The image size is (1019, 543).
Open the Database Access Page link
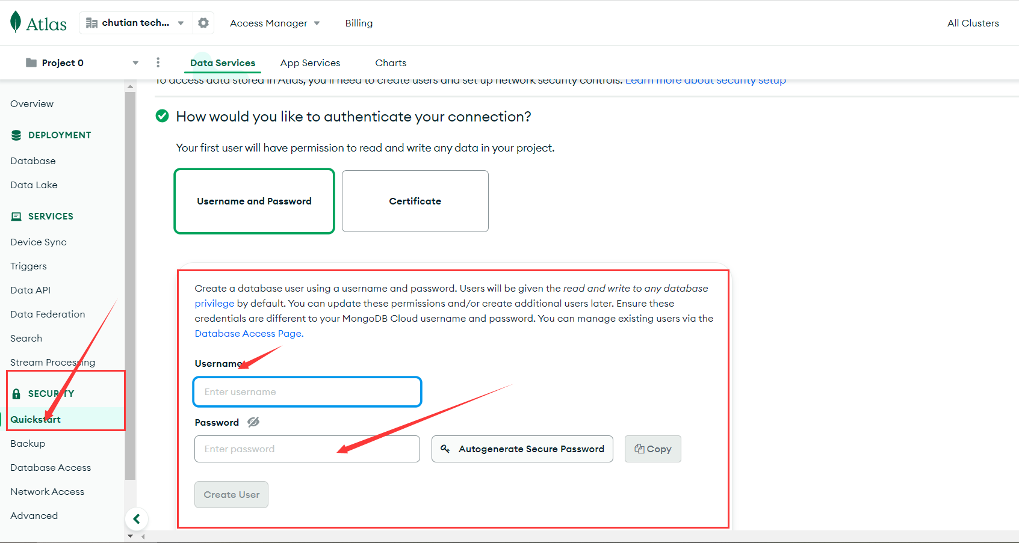[248, 334]
